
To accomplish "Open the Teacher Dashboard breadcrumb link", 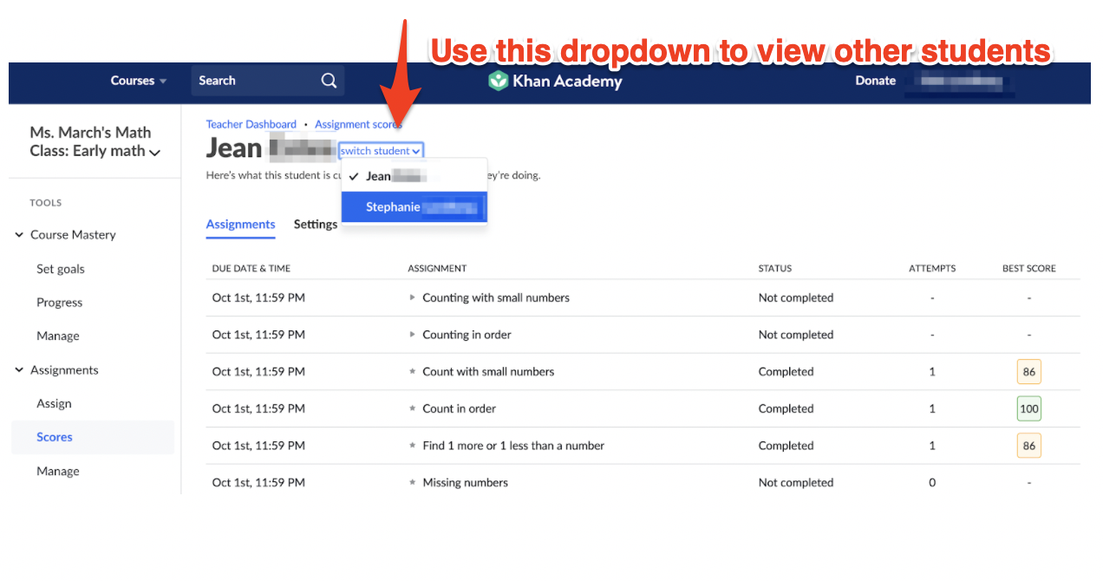I will 251,125.
